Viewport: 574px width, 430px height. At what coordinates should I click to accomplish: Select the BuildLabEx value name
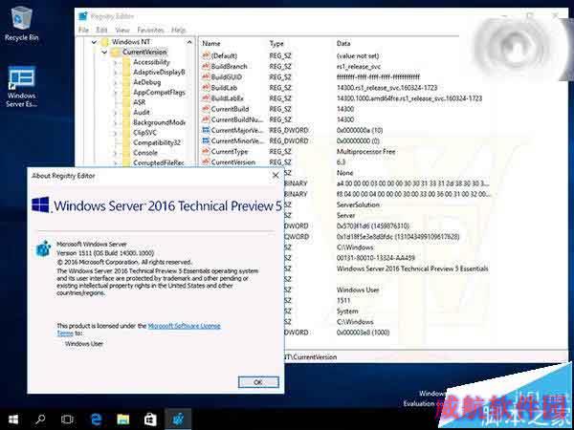[x=227, y=98]
